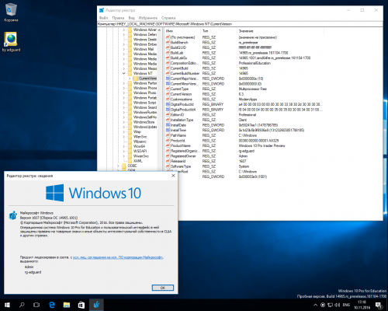Expand the Windows Mail key

(x=124, y=49)
